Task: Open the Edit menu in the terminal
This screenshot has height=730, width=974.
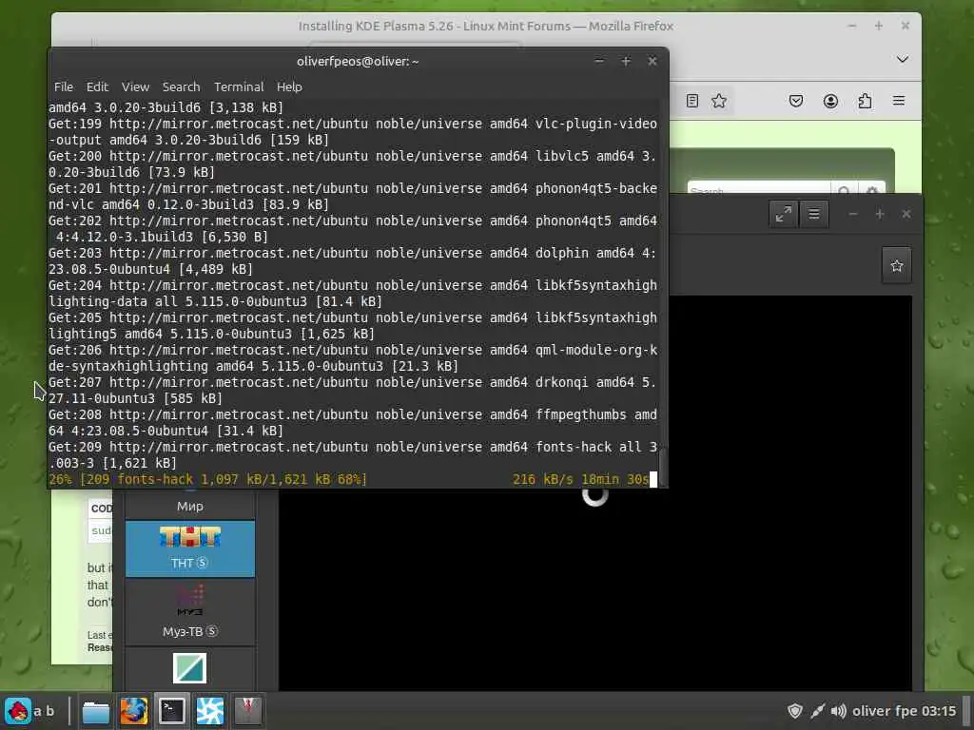Action: coord(97,86)
